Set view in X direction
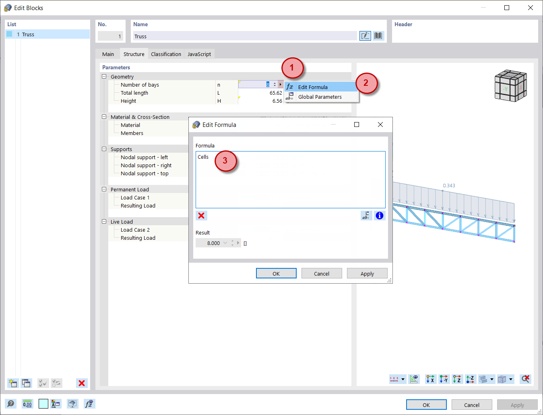 pyautogui.click(x=430, y=379)
